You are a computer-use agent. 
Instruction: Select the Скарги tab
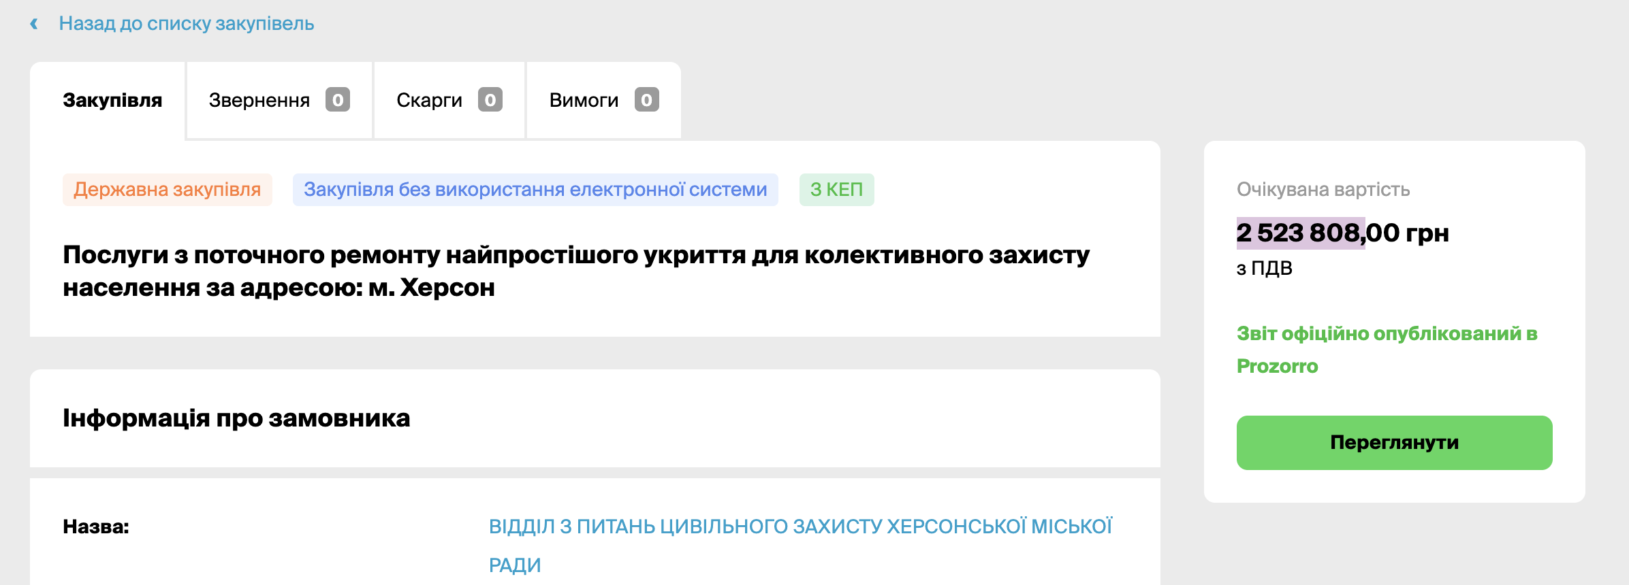[x=429, y=101]
